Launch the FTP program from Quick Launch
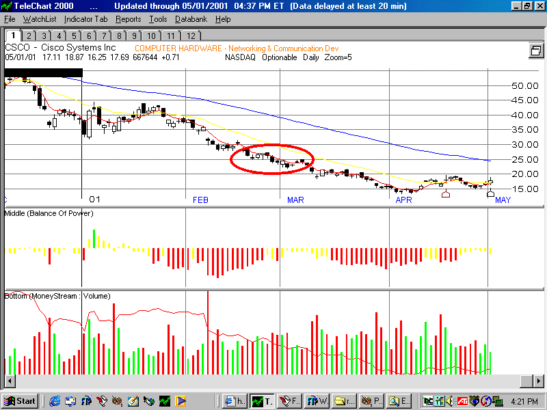The width and height of the screenshot is (547, 410). coord(87,401)
